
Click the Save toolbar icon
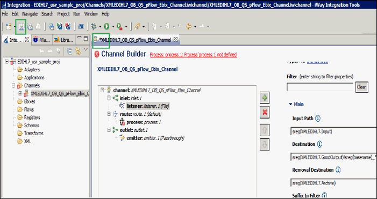point(22,27)
